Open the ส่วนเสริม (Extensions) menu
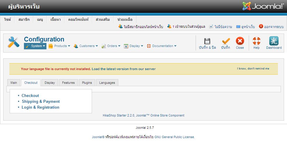This screenshot has height=146, width=287. click(103, 20)
